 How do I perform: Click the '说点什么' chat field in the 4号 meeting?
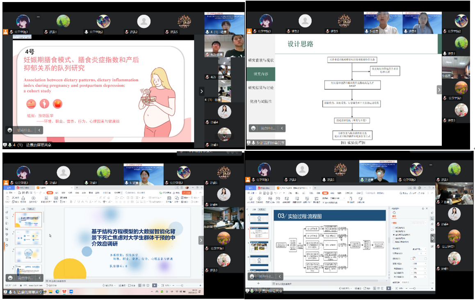pyautogui.click(x=25, y=130)
